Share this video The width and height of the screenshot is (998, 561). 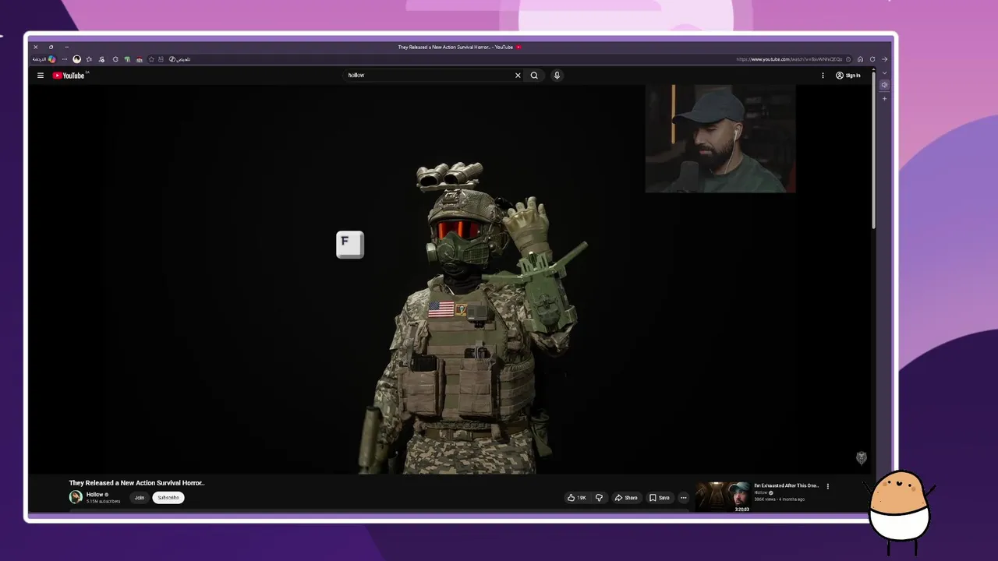coord(626,498)
